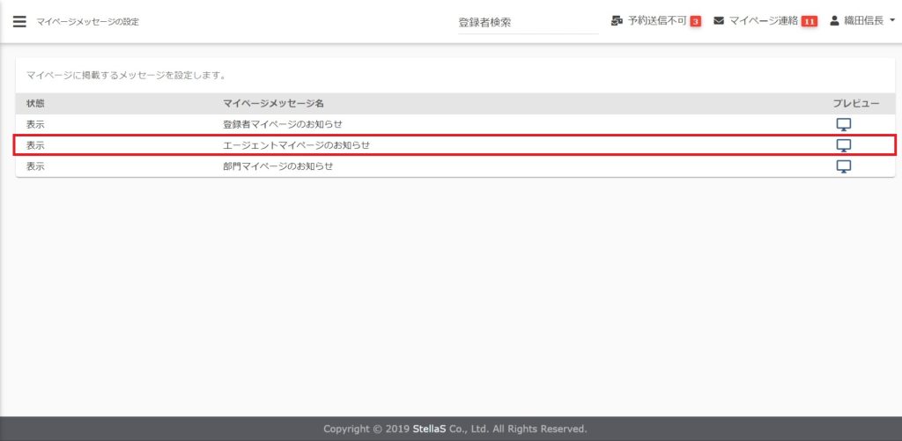Screen dimensions: 902x441
Task: Click the red badge showing 3
Action: pyautogui.click(x=695, y=21)
